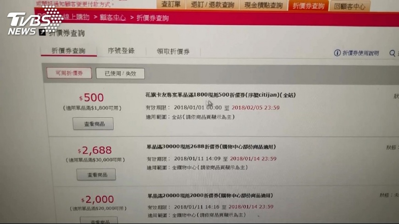The image size is (399, 224).
Task: Click the info icon beside 折價券使用說明
Action: 337,53
